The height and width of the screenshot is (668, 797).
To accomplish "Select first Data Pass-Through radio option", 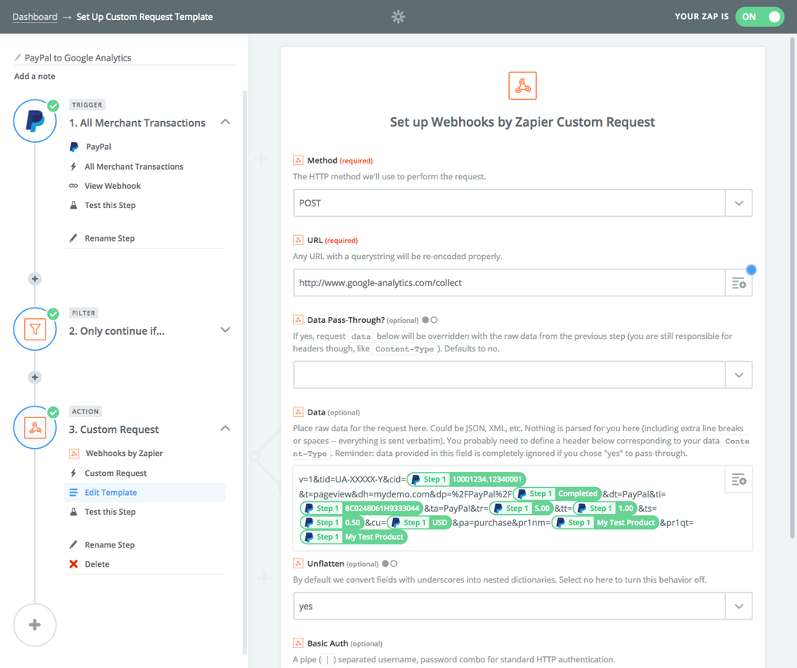I will pos(426,320).
